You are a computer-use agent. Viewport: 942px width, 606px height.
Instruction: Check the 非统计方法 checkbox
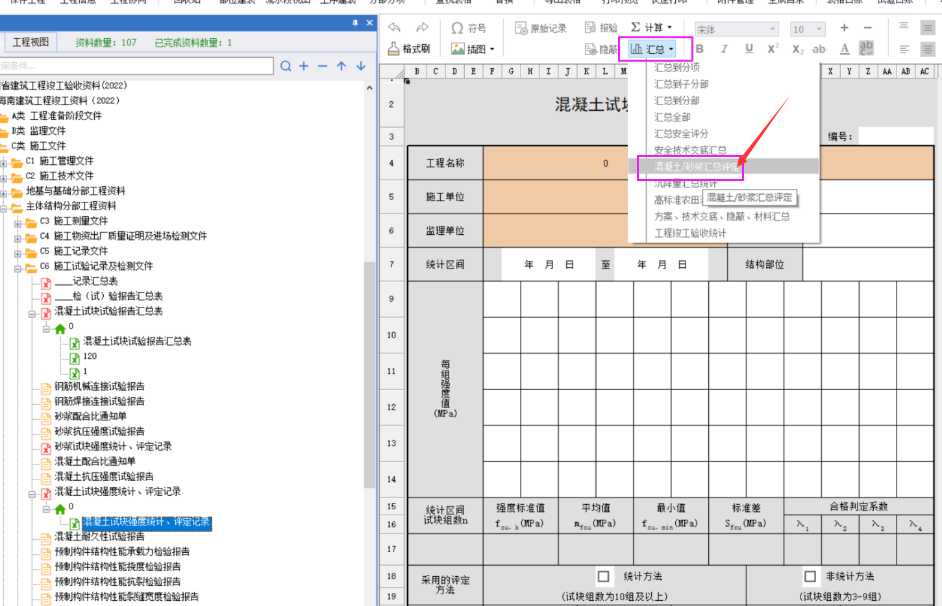click(810, 576)
